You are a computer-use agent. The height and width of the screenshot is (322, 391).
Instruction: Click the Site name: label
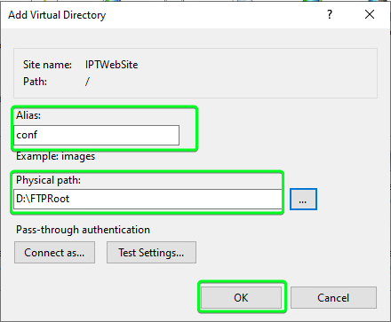click(47, 65)
